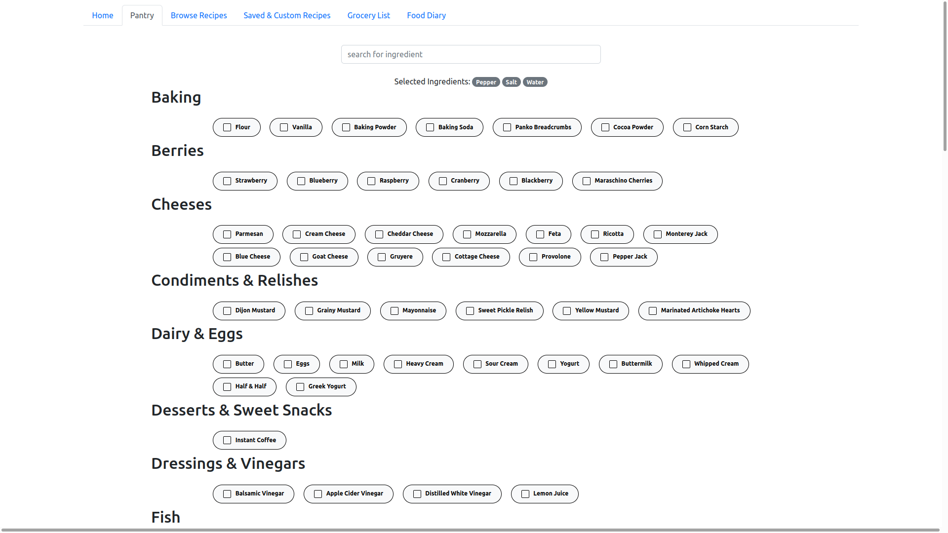Viewport: 948px width, 533px height.
Task: Check Marinated Artichoke Hearts
Action: [x=653, y=311]
